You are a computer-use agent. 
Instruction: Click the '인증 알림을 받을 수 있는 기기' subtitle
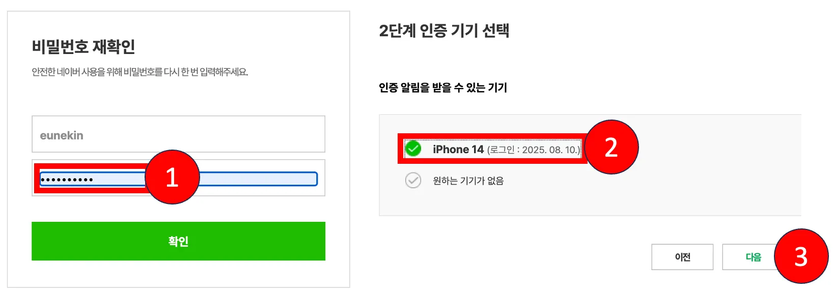[442, 87]
